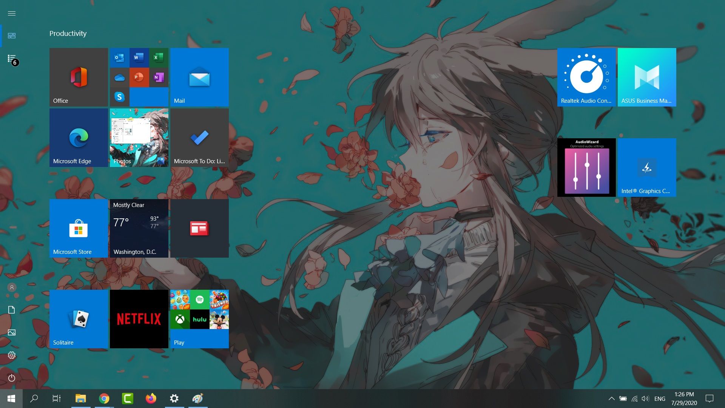Open the Washington, D.C. weather tile
Screen dimensions: 725x408
tap(139, 228)
